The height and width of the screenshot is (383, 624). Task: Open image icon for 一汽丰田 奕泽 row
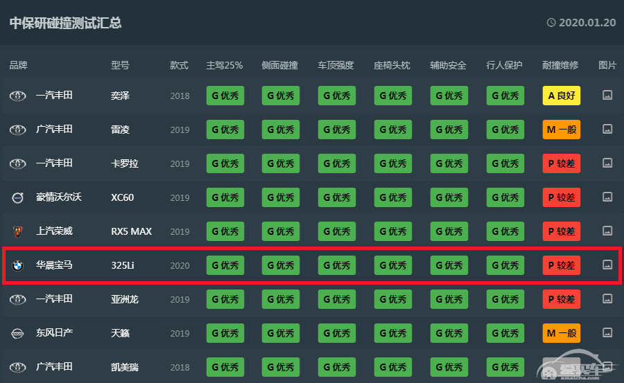[x=607, y=96]
